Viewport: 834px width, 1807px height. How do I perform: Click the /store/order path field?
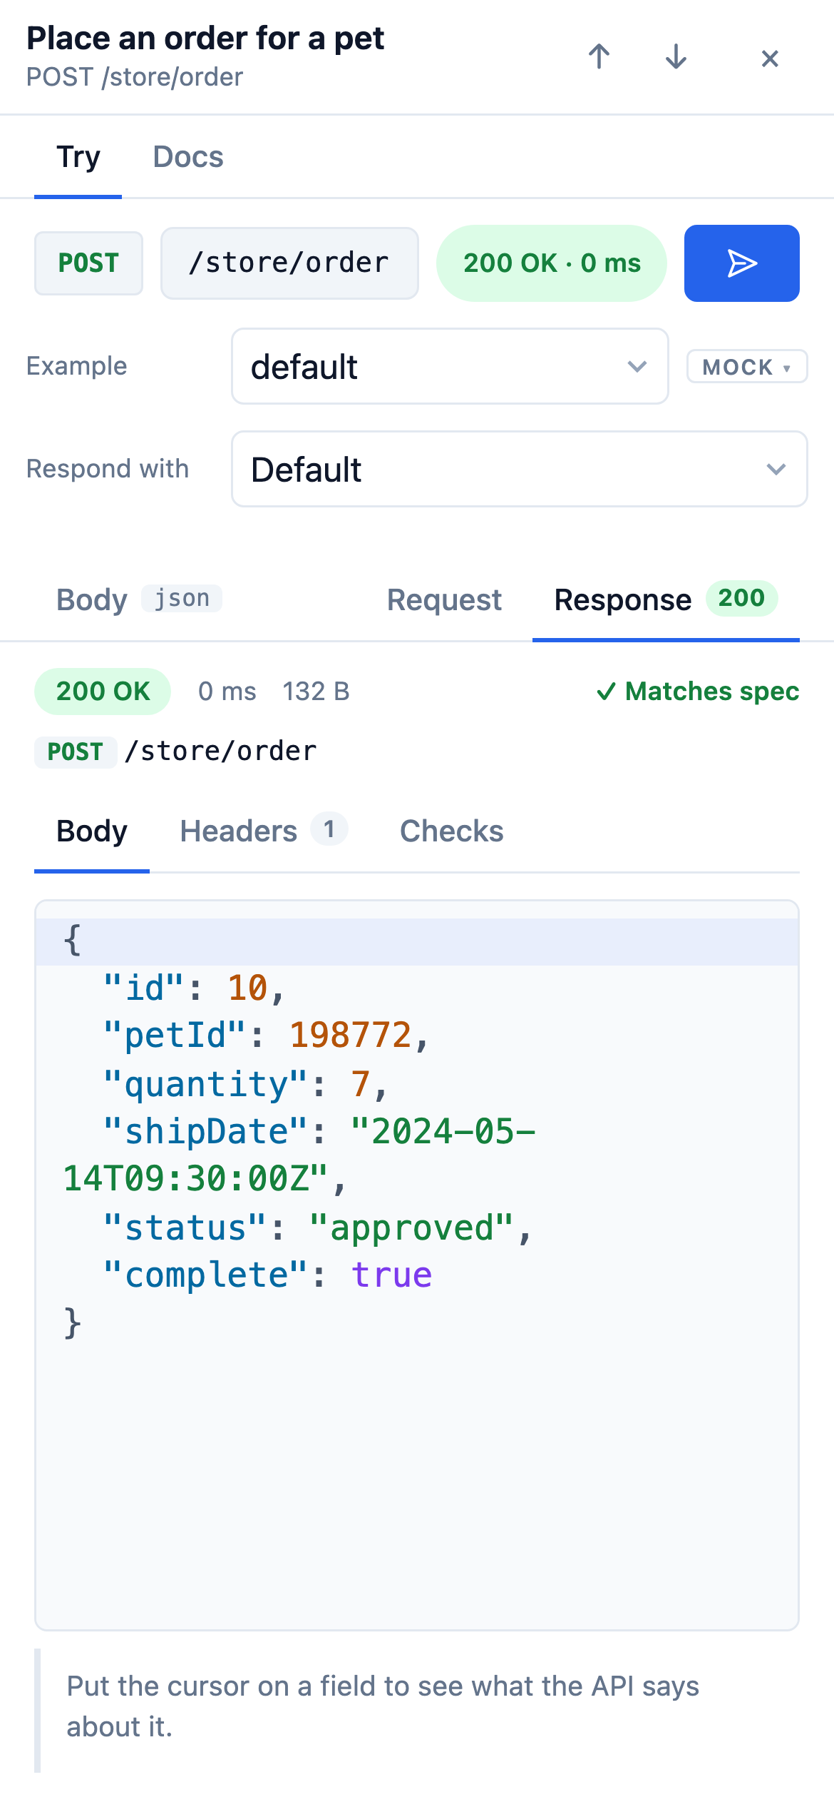point(289,263)
